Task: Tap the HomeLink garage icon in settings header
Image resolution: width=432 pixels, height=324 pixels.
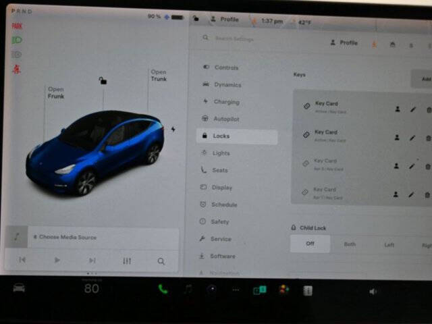Action: coord(393,44)
